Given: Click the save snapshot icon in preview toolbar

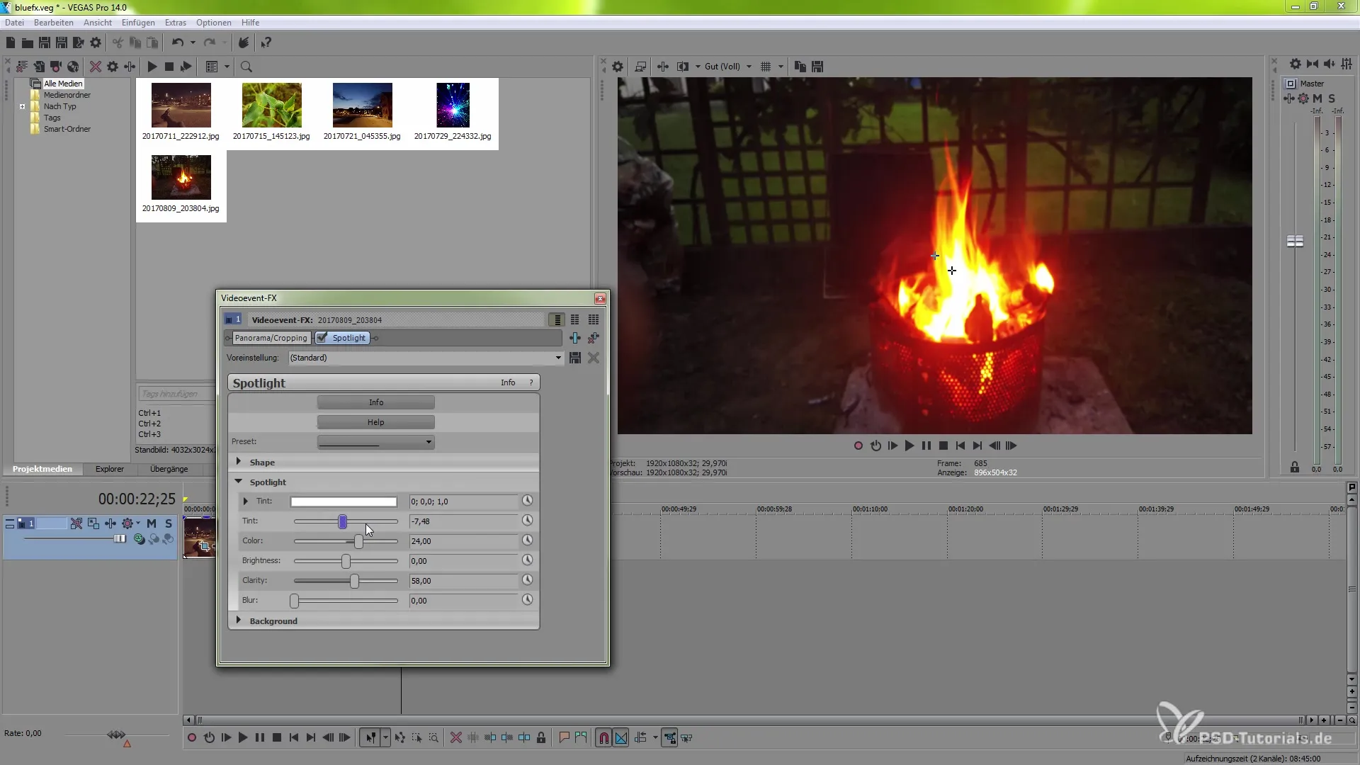Looking at the screenshot, I should click(x=817, y=67).
